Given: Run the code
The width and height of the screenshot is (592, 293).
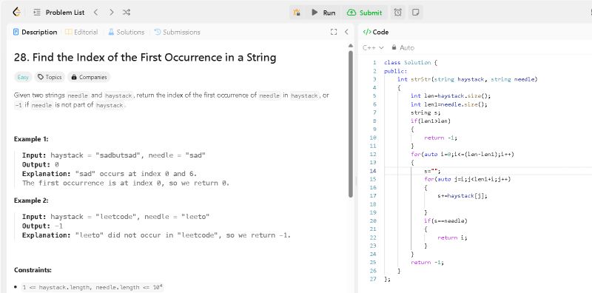Looking at the screenshot, I should pyautogui.click(x=323, y=13).
